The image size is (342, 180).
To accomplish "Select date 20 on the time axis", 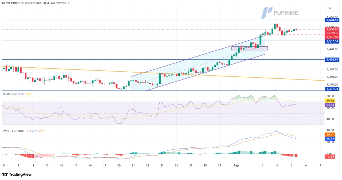I will pos(119,166).
